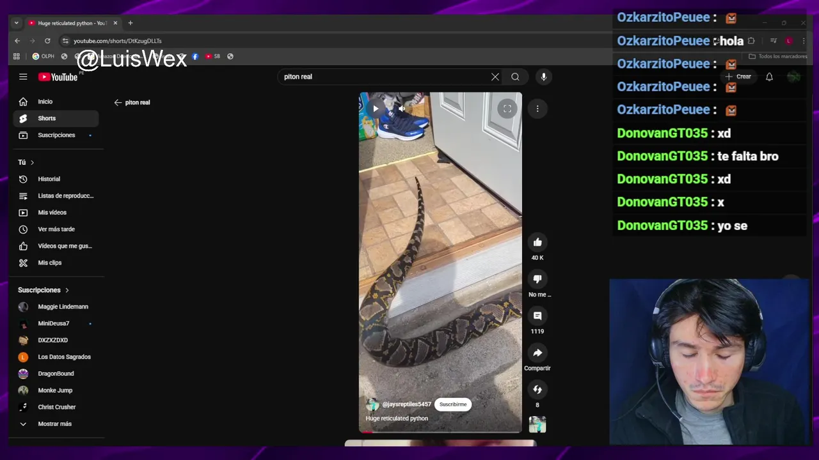Open the Crear create button
819x460 pixels.
(x=738, y=77)
